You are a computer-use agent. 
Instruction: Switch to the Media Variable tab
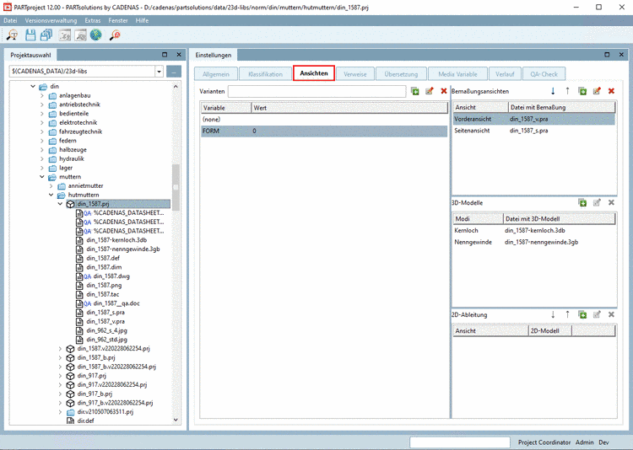click(x=457, y=74)
